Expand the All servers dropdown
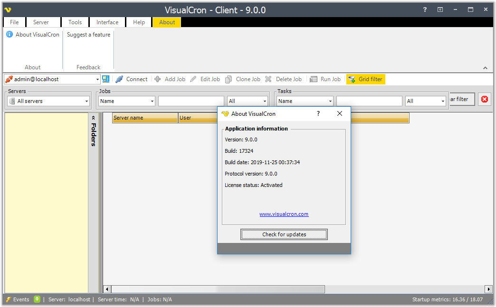Image resolution: width=496 pixels, height=307 pixels. (87, 101)
